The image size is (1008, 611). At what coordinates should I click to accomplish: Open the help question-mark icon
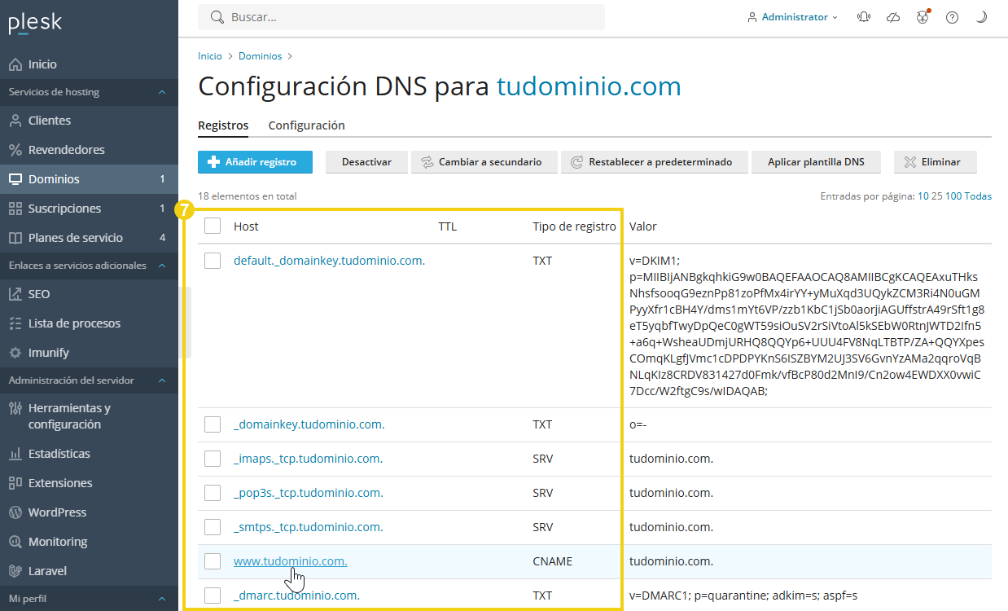[952, 16]
